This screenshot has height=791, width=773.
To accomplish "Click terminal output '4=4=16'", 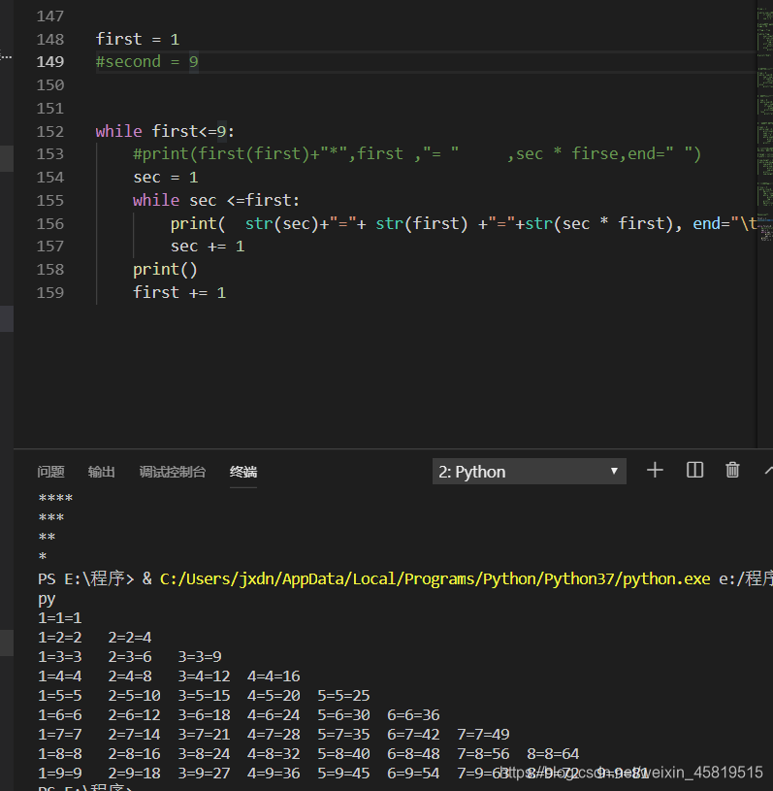I will point(274,676).
